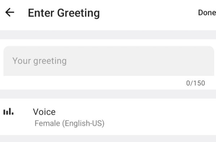Image resolution: width=216 pixels, height=142 pixels.
Task: Tap the Your greeting placeholder text
Action: (39, 61)
